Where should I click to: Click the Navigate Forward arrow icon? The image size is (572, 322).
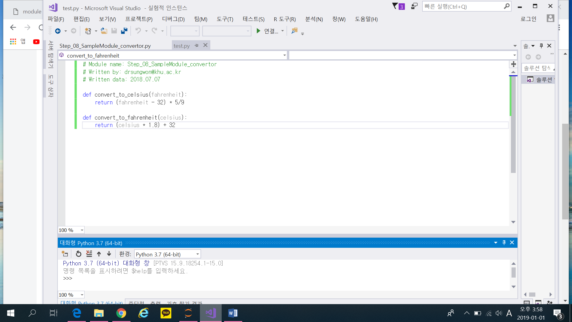coord(74,31)
